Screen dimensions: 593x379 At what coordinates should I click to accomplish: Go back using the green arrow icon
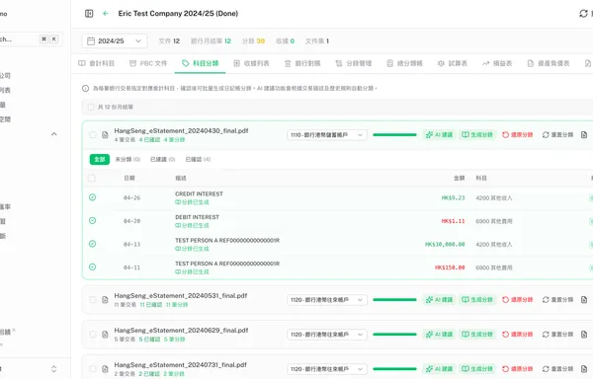click(x=106, y=14)
